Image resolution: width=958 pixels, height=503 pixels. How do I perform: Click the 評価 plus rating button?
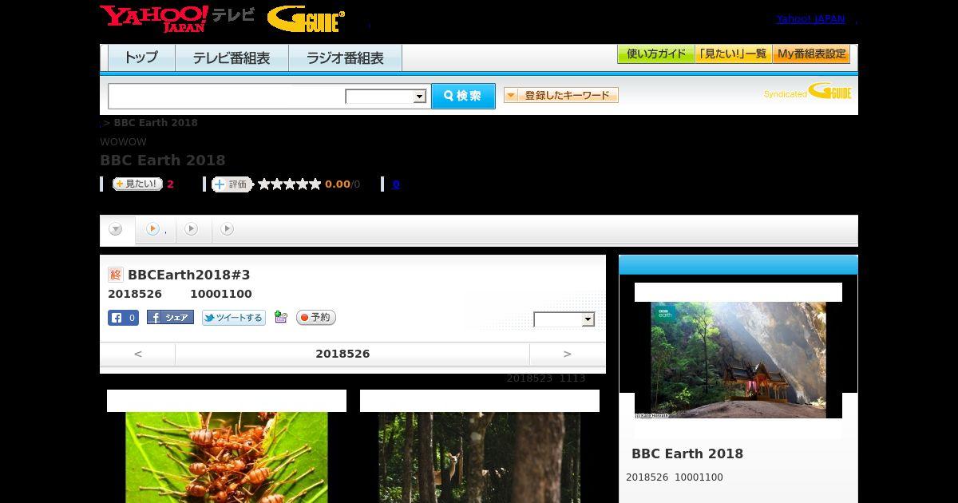tap(232, 184)
